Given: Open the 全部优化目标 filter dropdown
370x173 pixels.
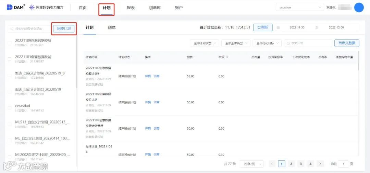Looking at the screenshot, I should [267, 43].
